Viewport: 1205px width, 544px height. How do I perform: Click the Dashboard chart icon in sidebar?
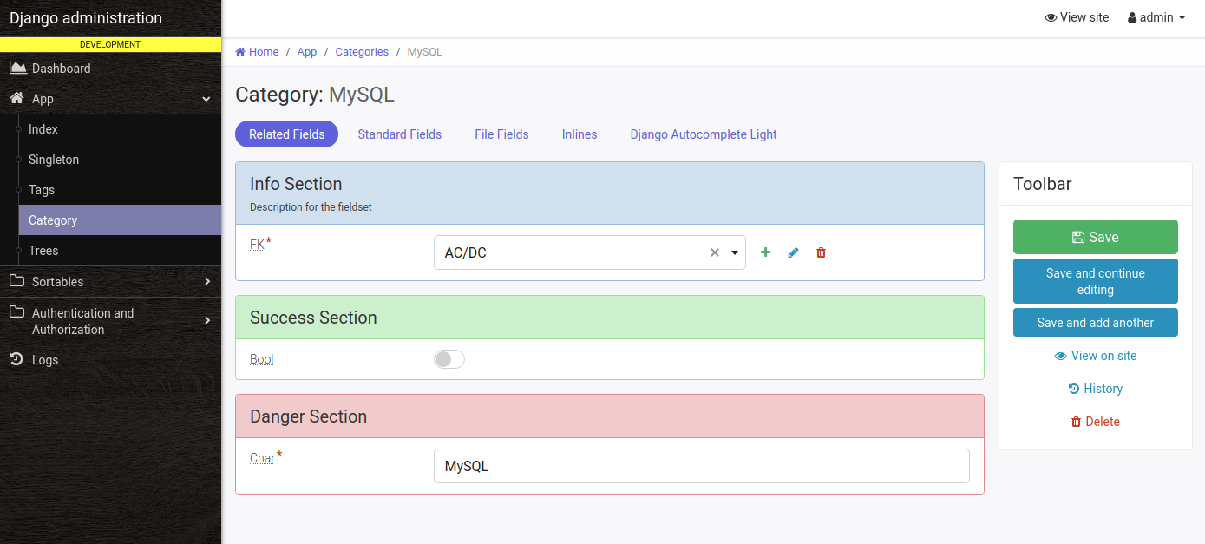coord(17,68)
